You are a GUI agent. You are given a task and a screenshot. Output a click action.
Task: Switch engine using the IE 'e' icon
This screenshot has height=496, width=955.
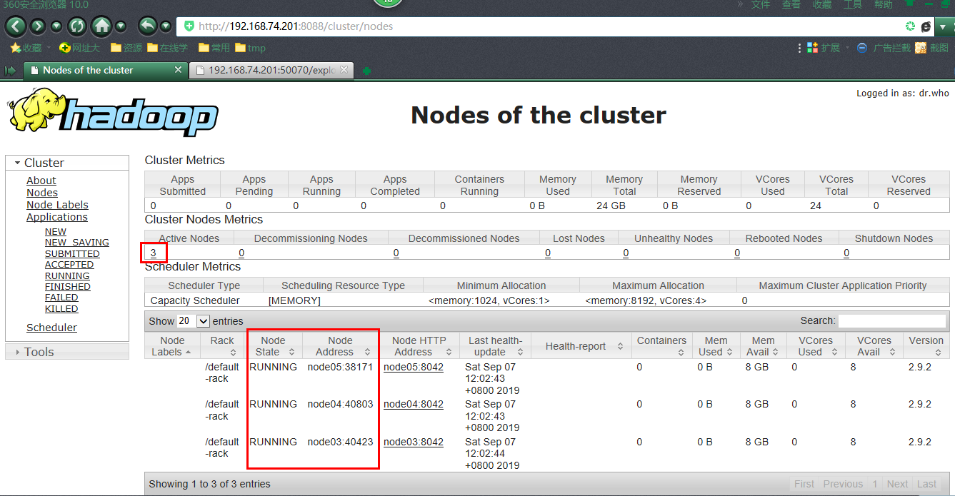[926, 26]
